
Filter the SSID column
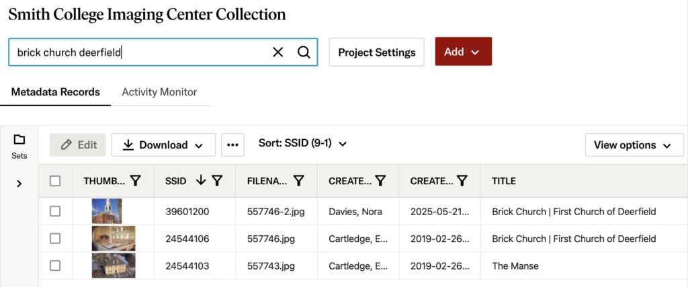pos(217,181)
